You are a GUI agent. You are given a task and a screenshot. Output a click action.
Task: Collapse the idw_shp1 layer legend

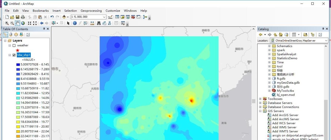coord(10,55)
